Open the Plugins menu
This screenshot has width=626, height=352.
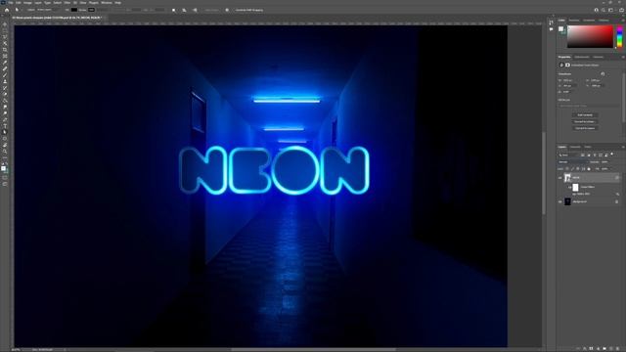(x=94, y=3)
